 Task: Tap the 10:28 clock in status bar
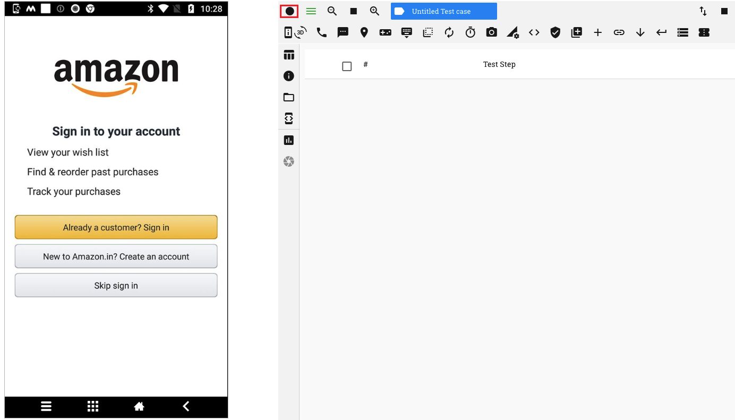tap(211, 9)
